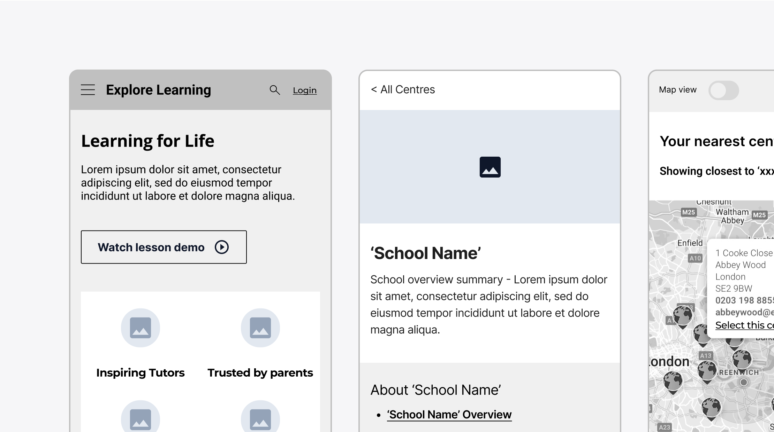Click the map pin below London label

click(673, 381)
